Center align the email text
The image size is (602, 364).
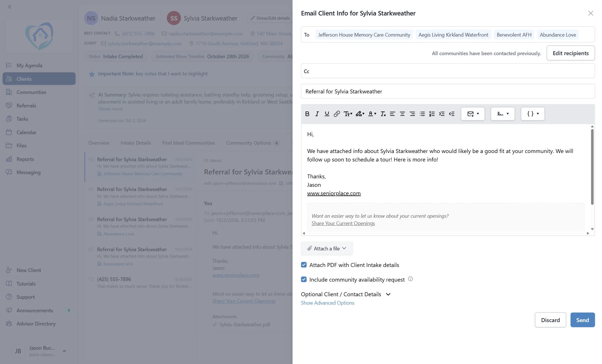tap(402, 114)
